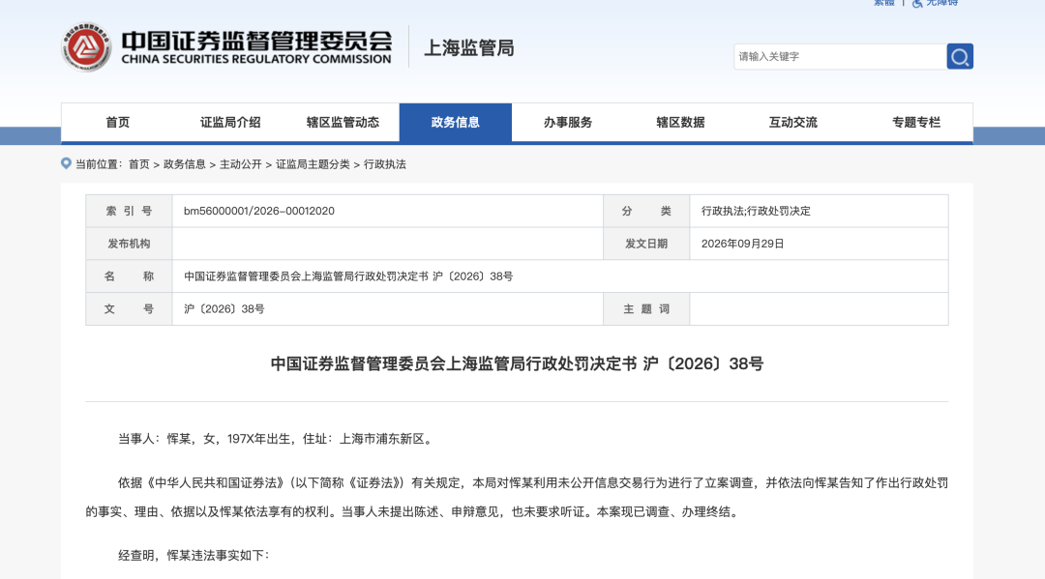Follow the 行政执法 breadcrumb link
Screen dimensions: 1045x579
[x=384, y=164]
